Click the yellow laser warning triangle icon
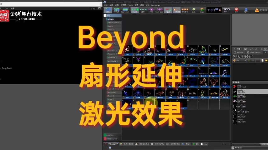268x150 pixels. 257,10
